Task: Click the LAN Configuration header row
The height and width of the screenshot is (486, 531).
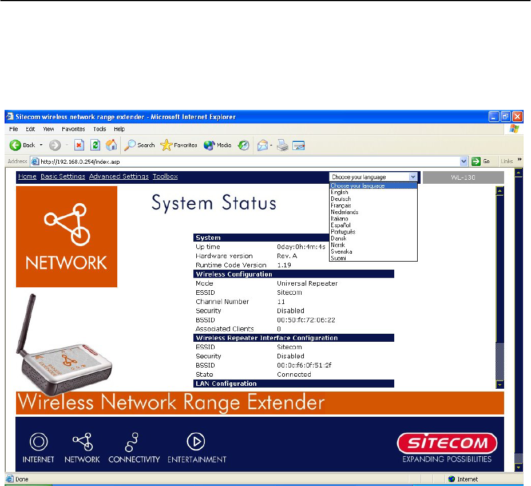Action: (294, 384)
